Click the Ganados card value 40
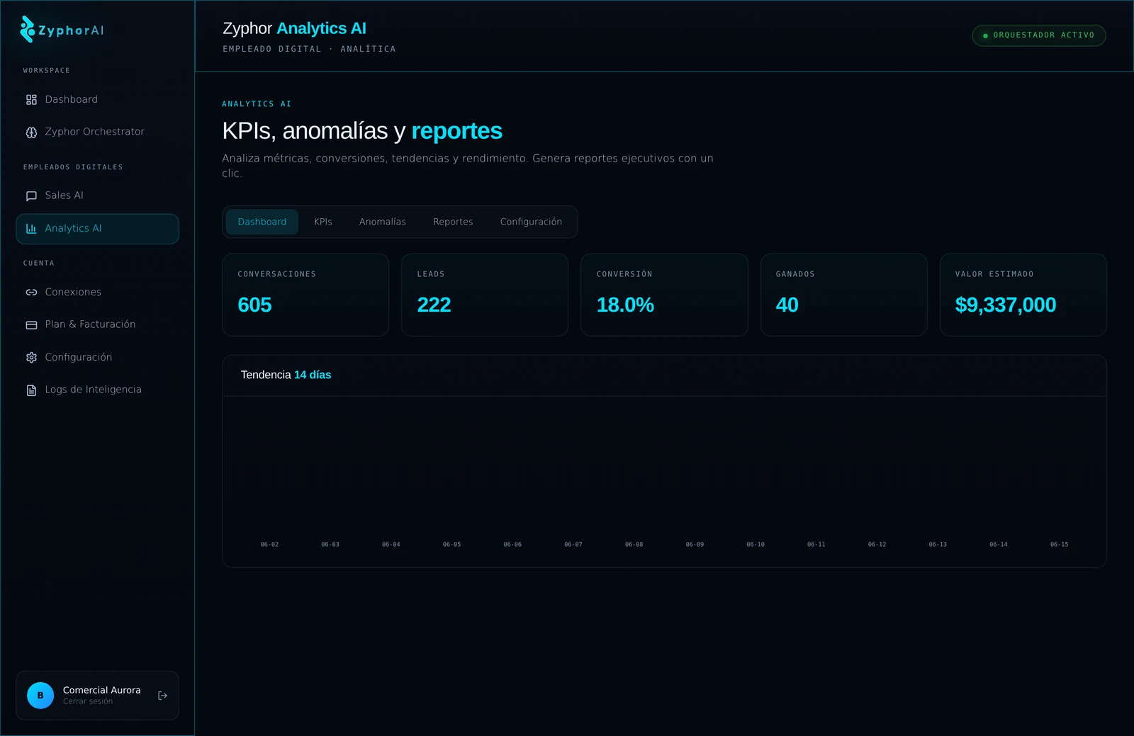 [x=787, y=305]
